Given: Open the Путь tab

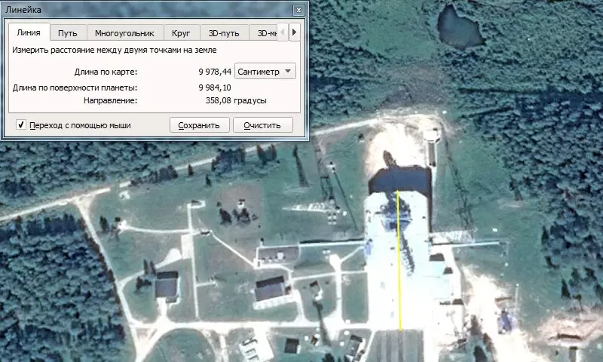Looking at the screenshot, I should 68,33.
